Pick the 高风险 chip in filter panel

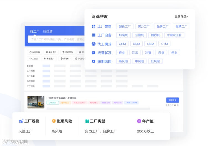(x=123, y=61)
